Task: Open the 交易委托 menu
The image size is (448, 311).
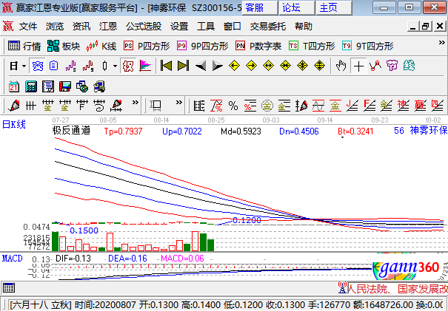Action: [x=268, y=27]
